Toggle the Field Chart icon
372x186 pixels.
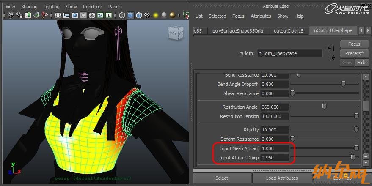point(92,15)
